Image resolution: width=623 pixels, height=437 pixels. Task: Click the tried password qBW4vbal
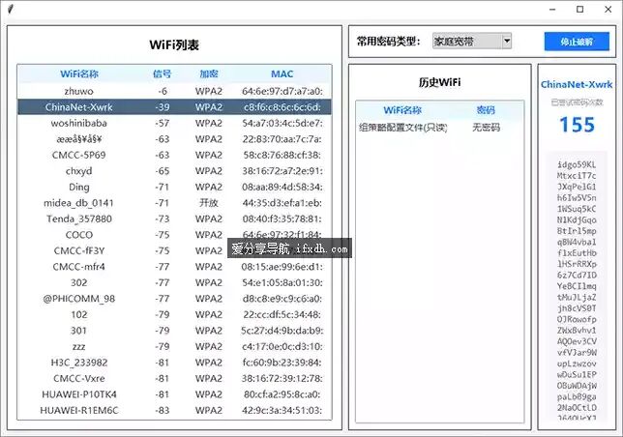coord(577,242)
